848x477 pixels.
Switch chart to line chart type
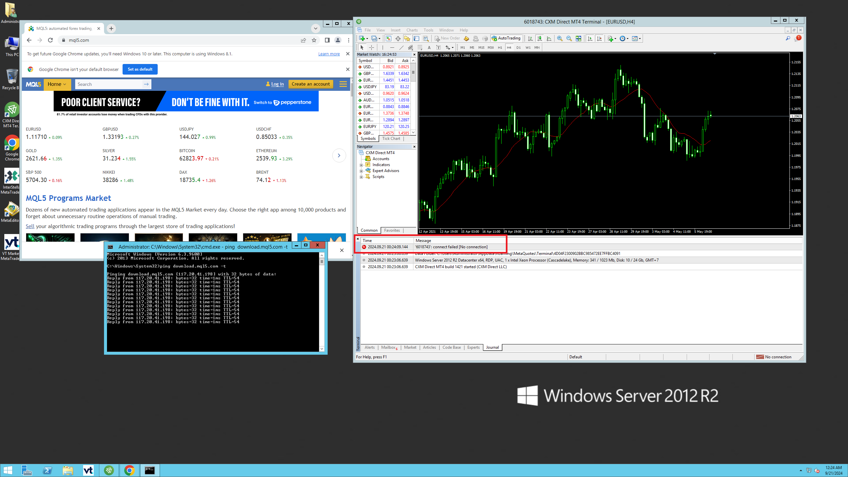click(549, 38)
